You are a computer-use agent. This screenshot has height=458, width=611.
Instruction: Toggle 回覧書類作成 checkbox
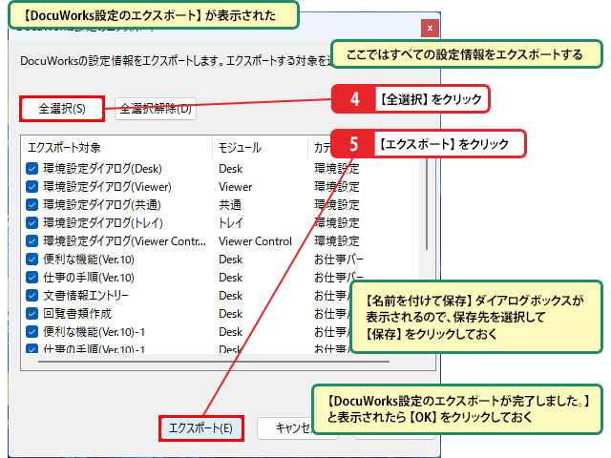point(32,314)
